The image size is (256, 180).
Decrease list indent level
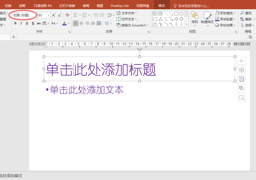coord(96,15)
